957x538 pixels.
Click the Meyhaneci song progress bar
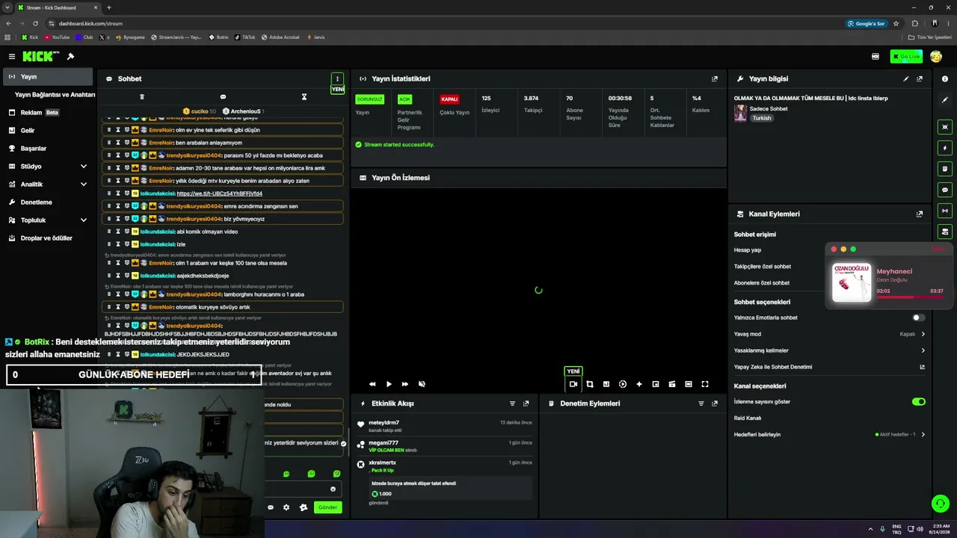[910, 297]
